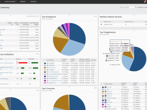Click Help link in Utilization panel

37,54
